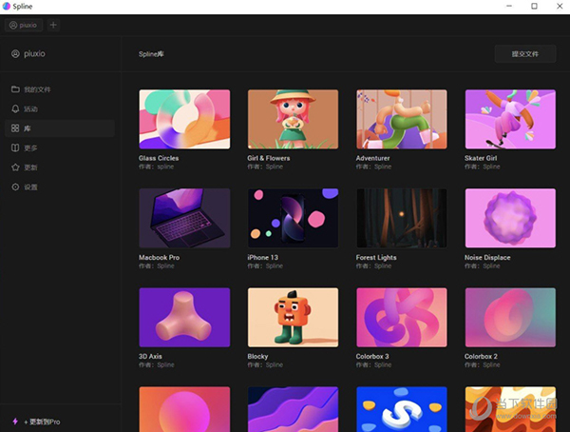Click the Colorbox 2 title text
The image size is (570, 432).
click(x=481, y=356)
